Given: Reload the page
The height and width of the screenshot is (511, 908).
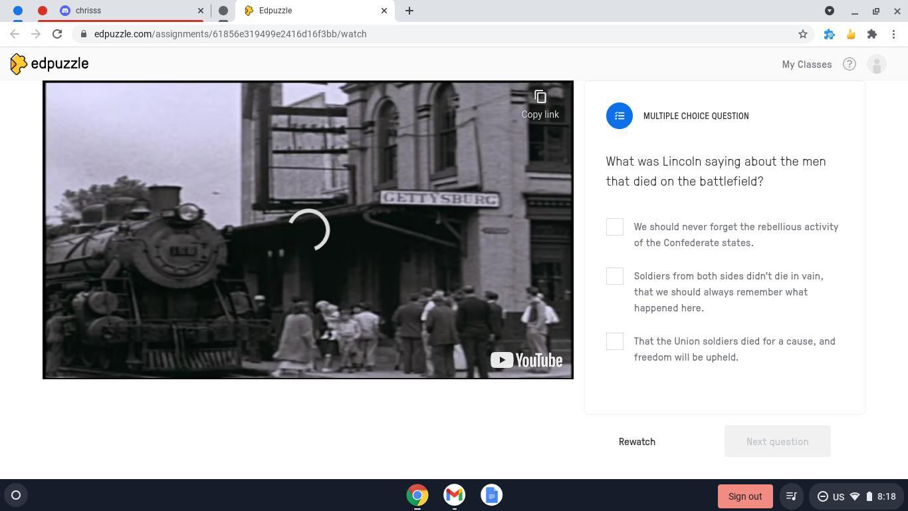Looking at the screenshot, I should pyautogui.click(x=57, y=34).
